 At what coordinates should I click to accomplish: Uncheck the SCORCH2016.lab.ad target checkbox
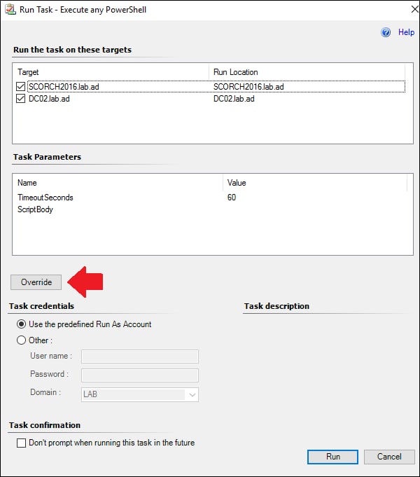(21, 87)
